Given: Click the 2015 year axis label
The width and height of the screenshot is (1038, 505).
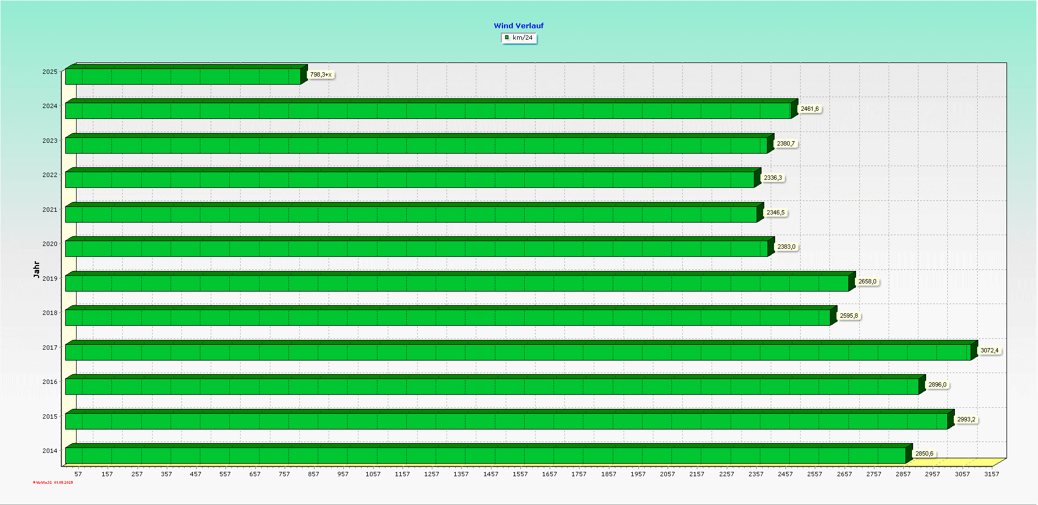Looking at the screenshot, I should click(x=50, y=416).
